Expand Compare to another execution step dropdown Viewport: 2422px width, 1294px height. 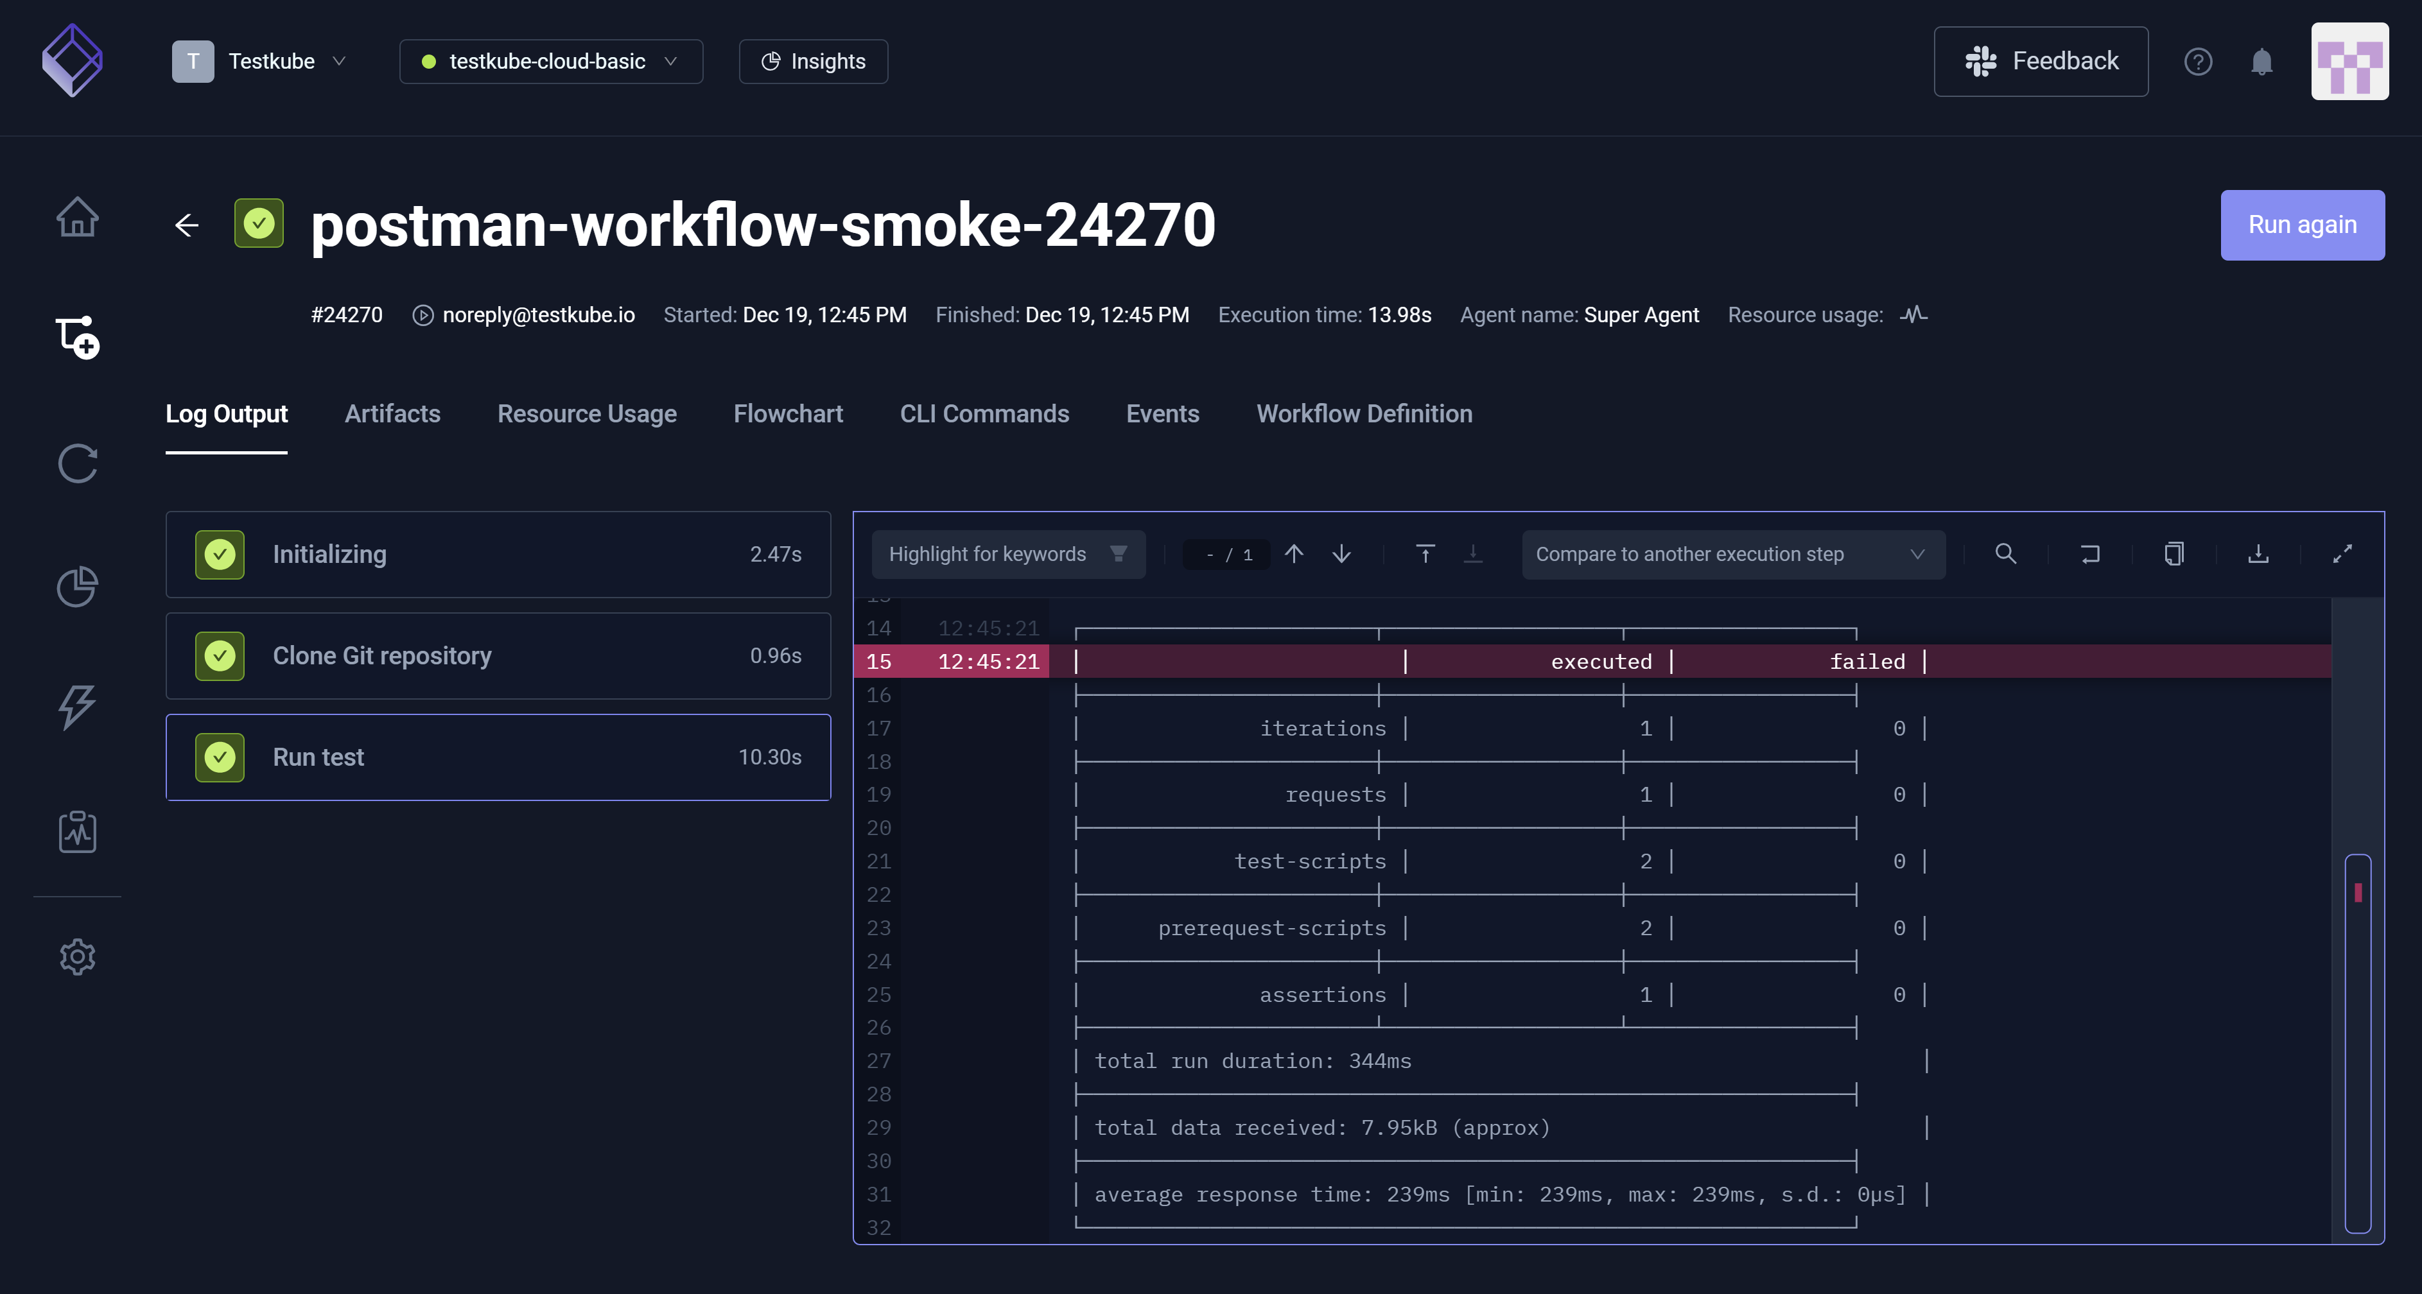pyautogui.click(x=1732, y=553)
